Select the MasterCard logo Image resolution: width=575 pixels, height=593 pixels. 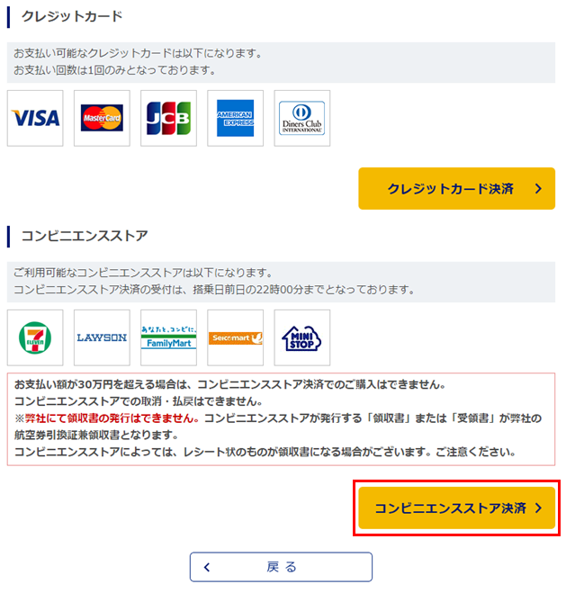click(102, 118)
